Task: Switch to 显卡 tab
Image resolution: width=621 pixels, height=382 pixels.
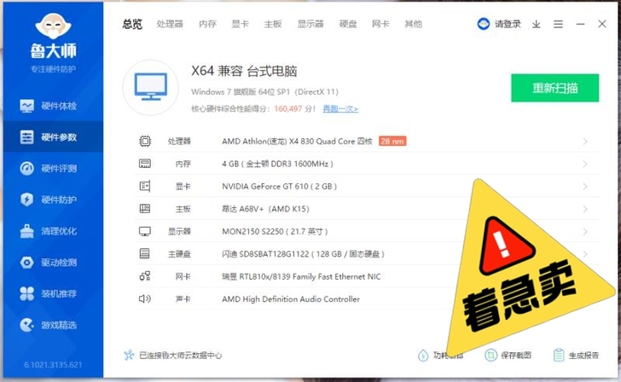Action: pyautogui.click(x=240, y=24)
